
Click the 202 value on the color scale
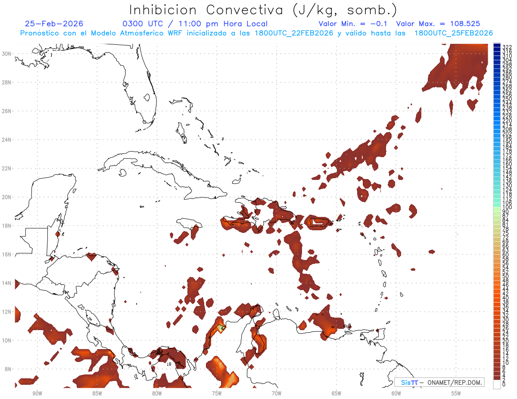tap(507, 133)
